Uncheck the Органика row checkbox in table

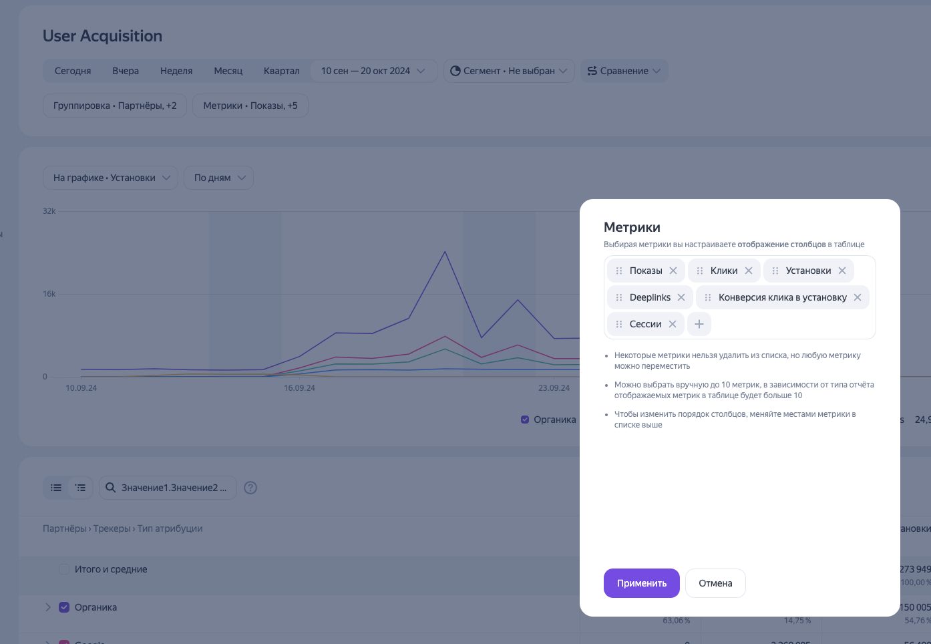pyautogui.click(x=64, y=607)
